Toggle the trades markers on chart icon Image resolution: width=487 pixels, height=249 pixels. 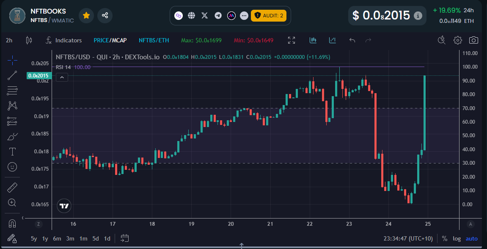point(313,40)
